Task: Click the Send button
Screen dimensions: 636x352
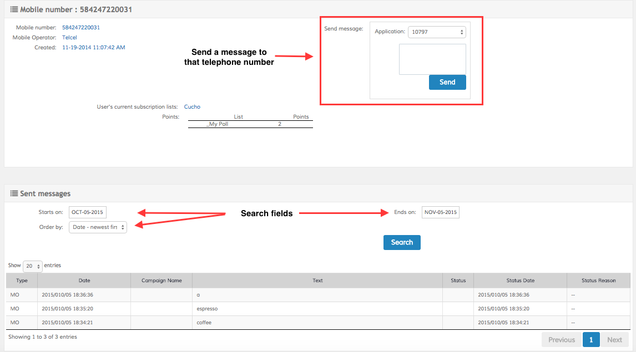Action: 447,82
